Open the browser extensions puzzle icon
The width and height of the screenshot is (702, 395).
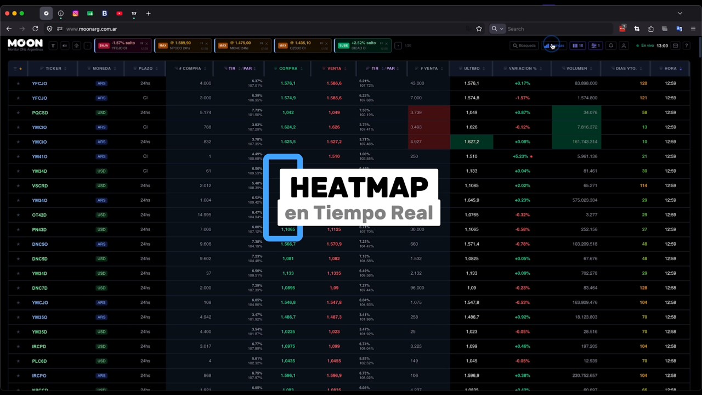click(651, 29)
